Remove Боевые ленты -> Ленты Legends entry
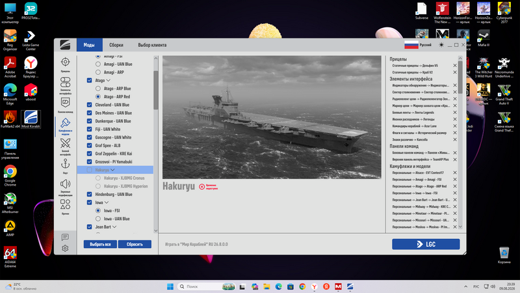This screenshot has width=520, height=293. [455, 112]
